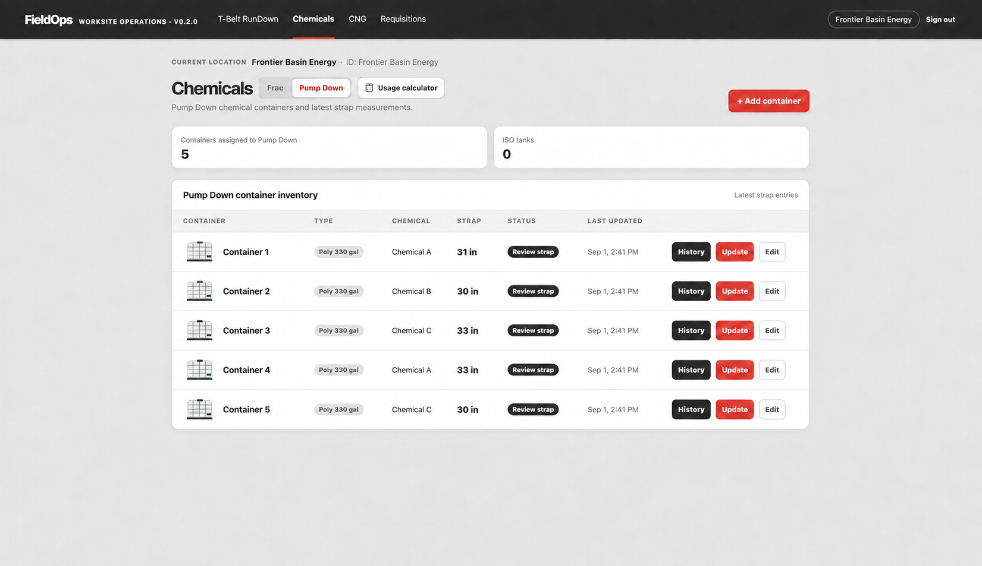982x566 pixels.
Task: Click Chemical B cell
Action: pyautogui.click(x=412, y=291)
